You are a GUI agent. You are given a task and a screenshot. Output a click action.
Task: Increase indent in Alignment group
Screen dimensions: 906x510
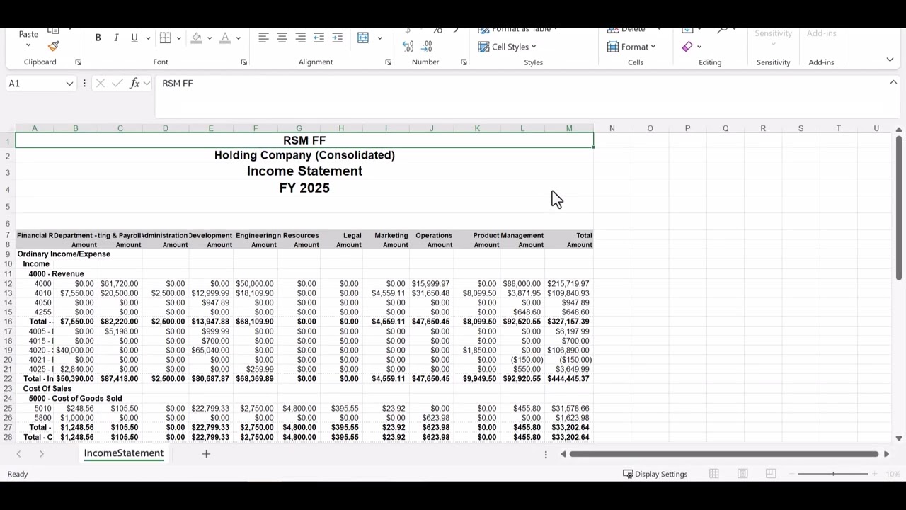point(337,38)
